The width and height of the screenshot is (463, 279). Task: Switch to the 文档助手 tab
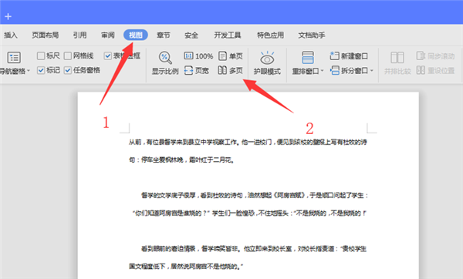(x=312, y=35)
